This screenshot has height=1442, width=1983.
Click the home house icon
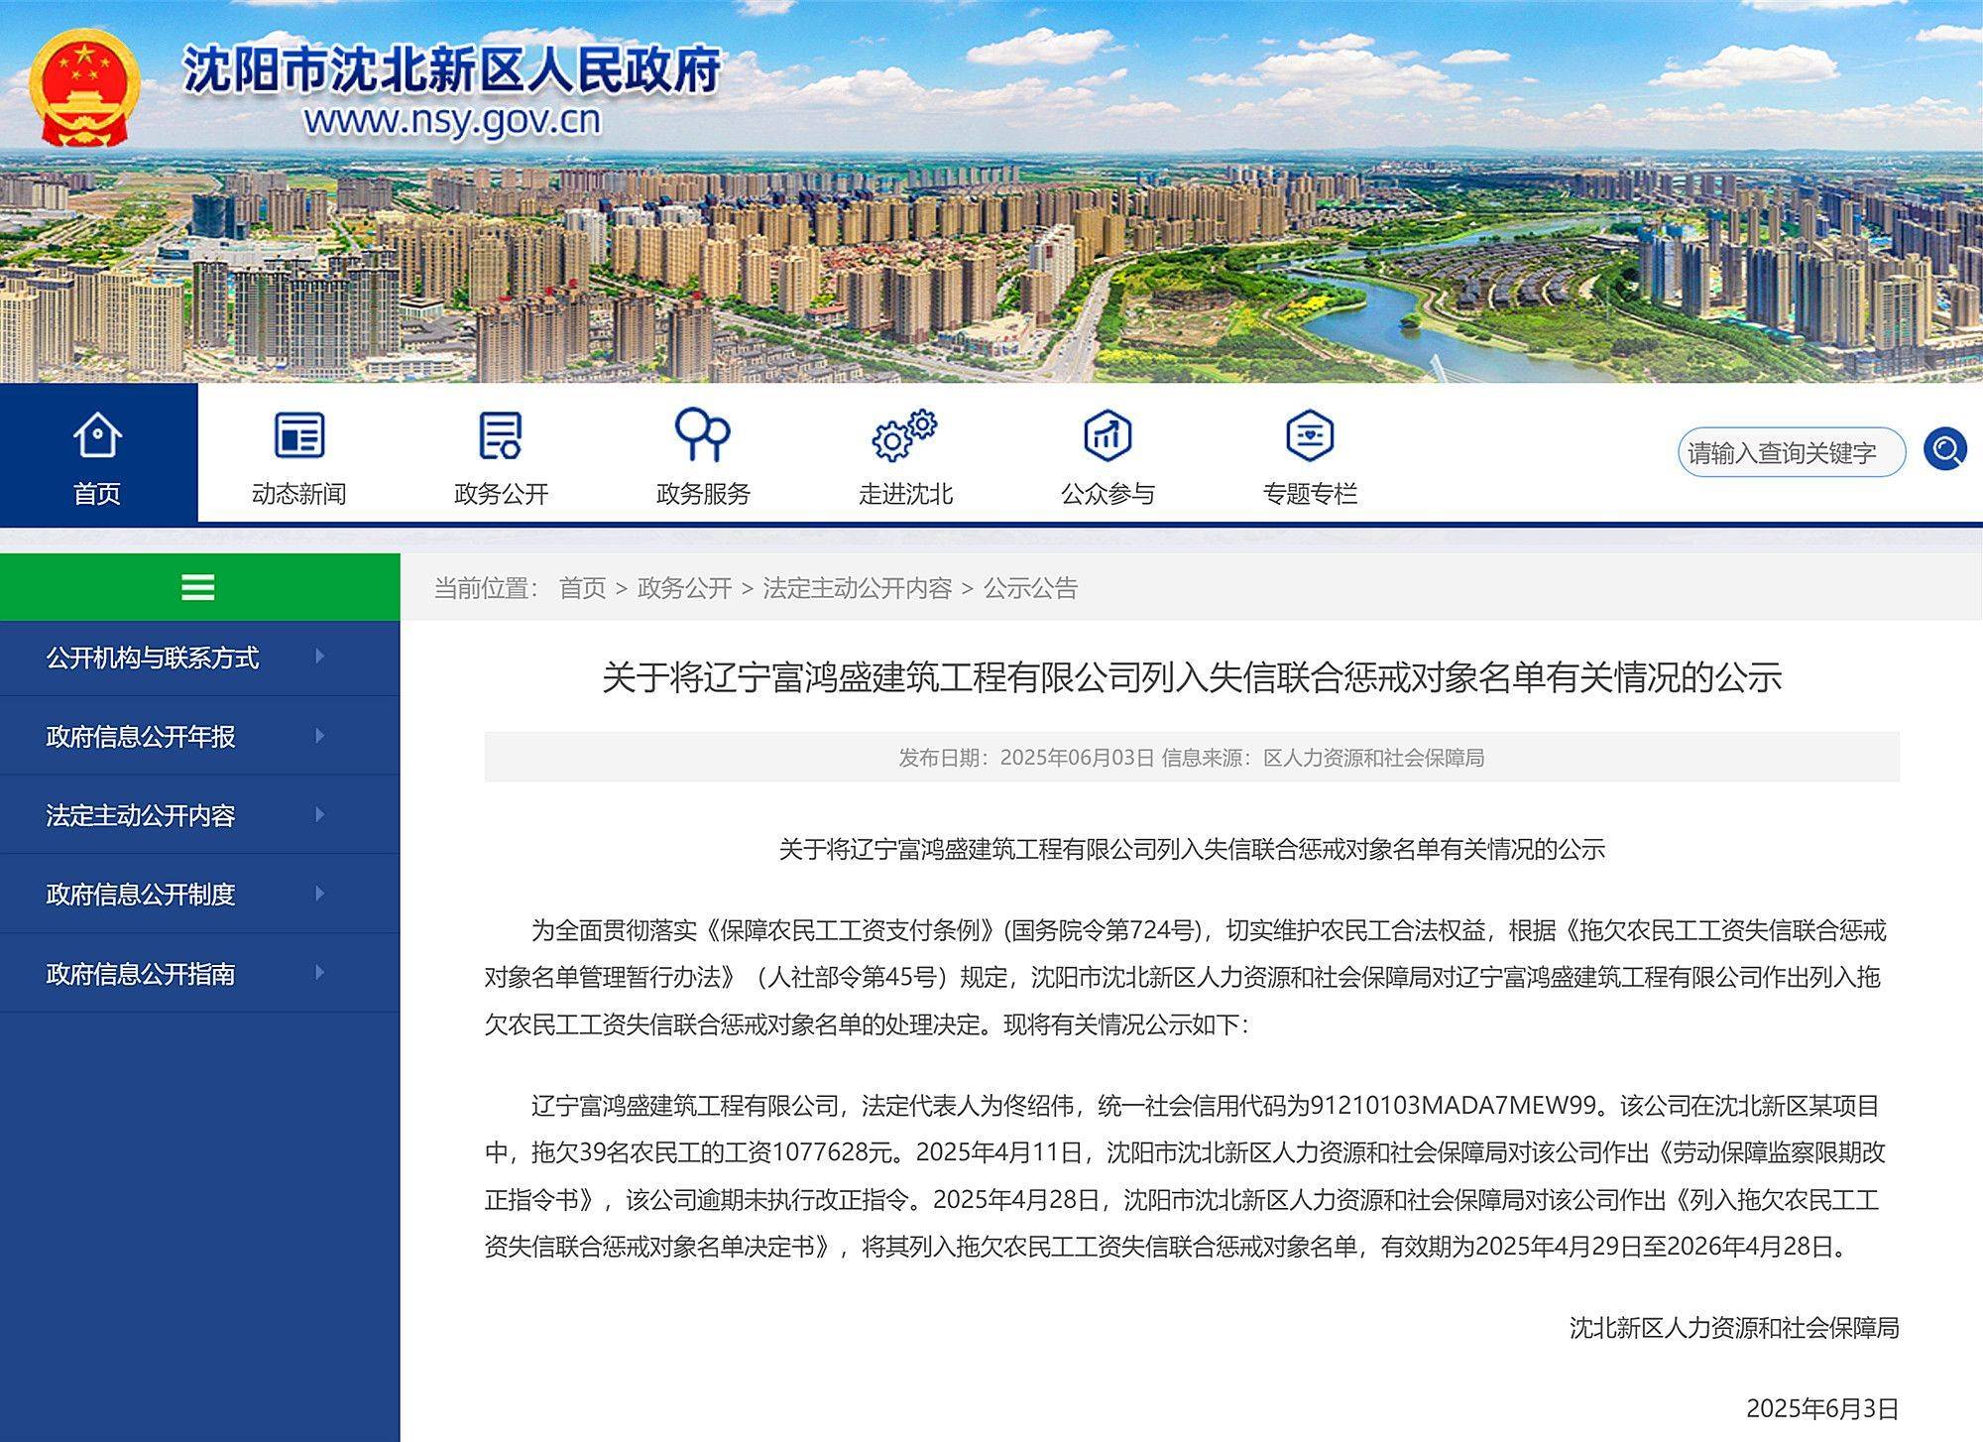coord(97,435)
